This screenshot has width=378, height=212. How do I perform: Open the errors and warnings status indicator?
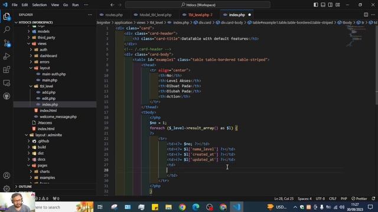pyautogui.click(x=42, y=198)
